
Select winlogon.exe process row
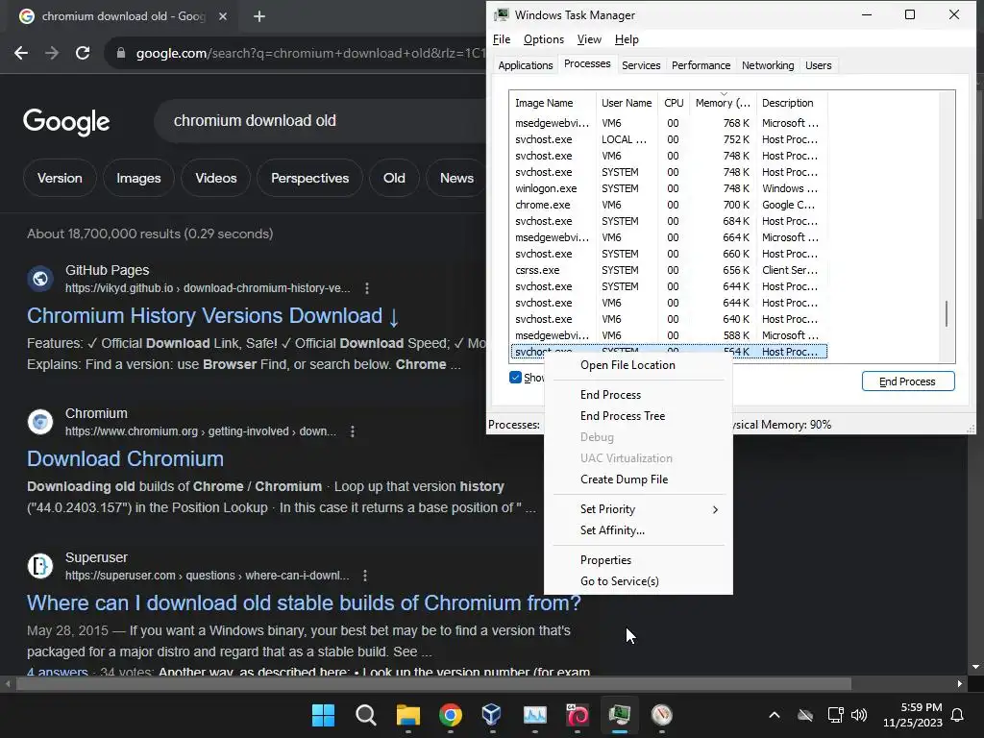[x=669, y=188]
